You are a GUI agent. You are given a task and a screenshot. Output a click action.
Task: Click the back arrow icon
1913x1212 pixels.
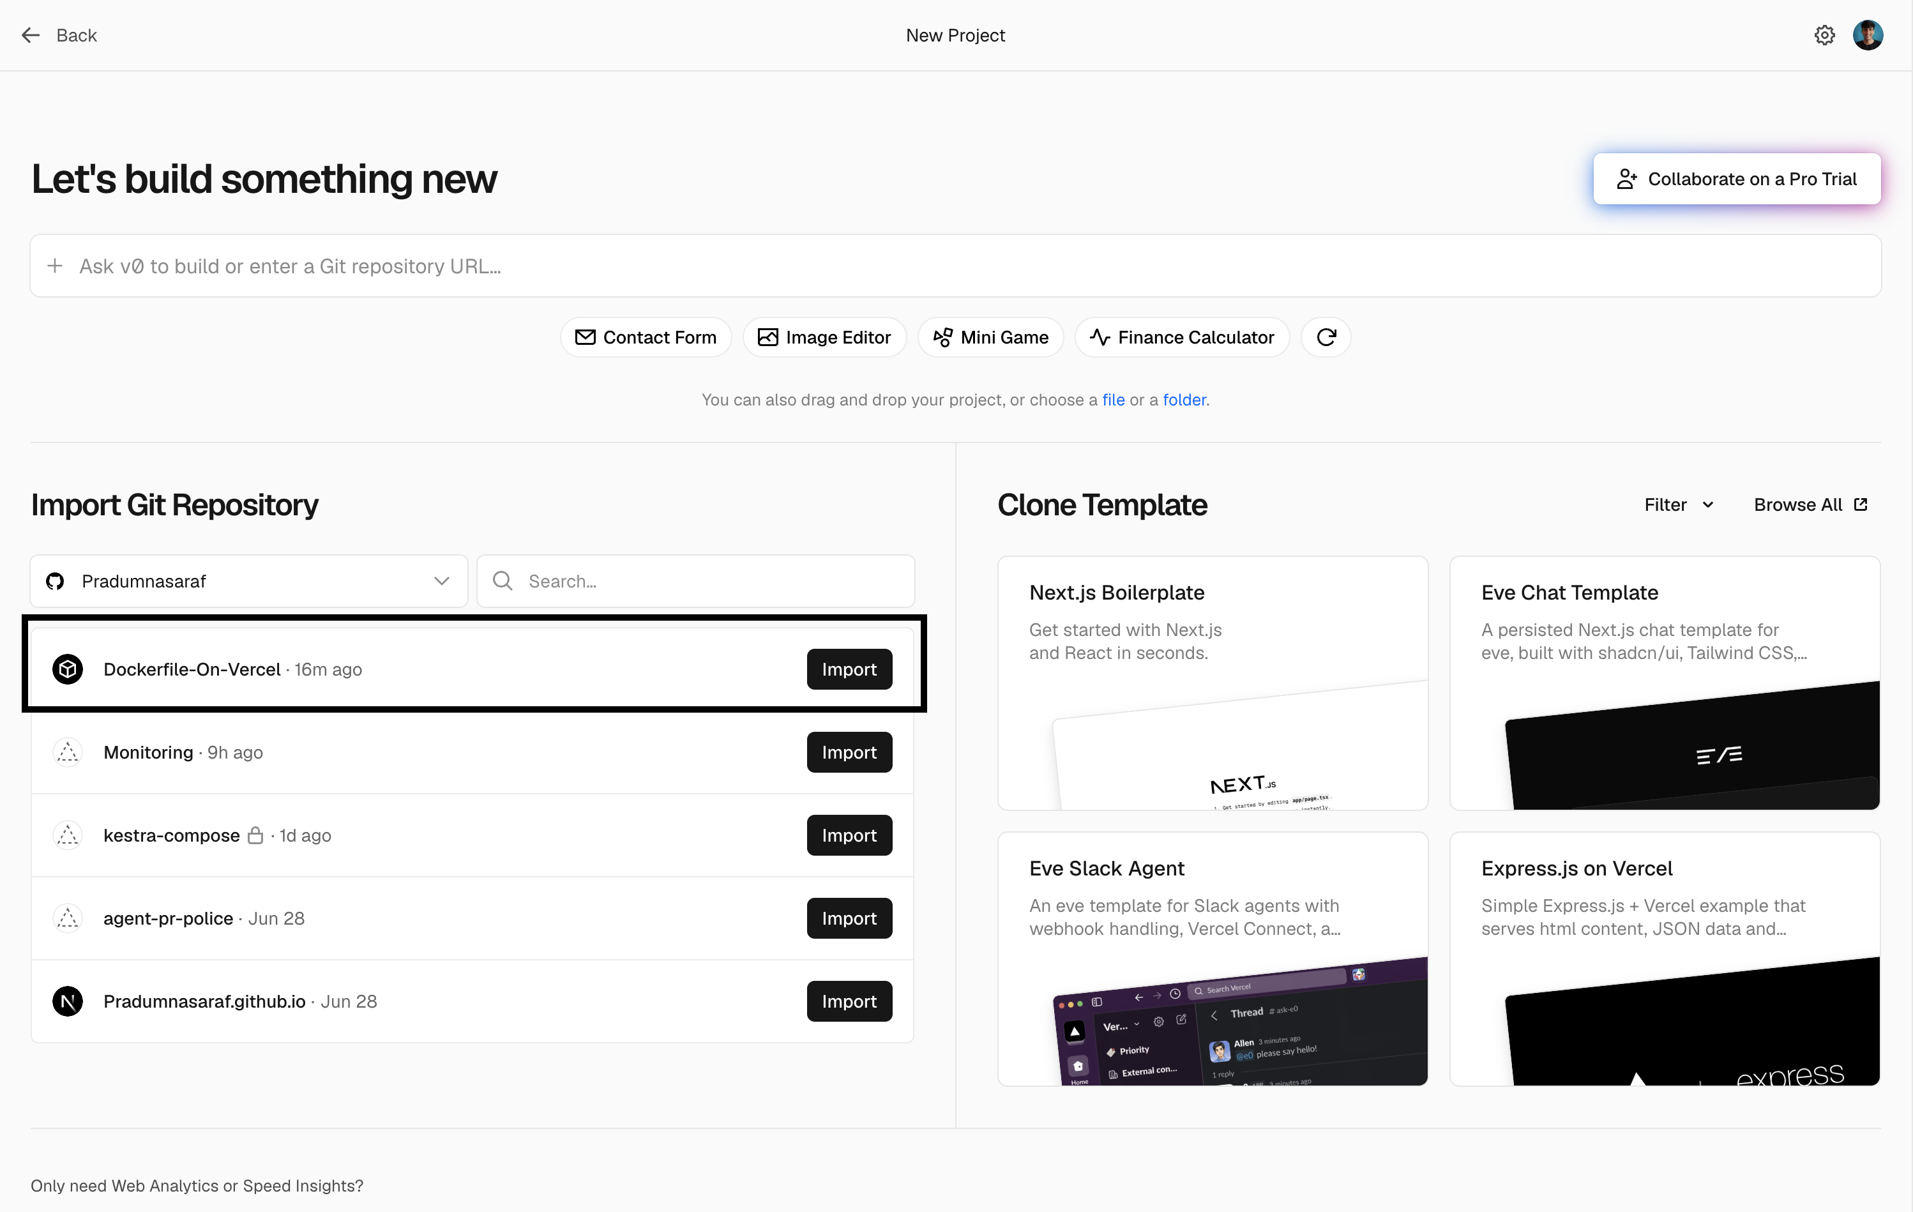30,35
